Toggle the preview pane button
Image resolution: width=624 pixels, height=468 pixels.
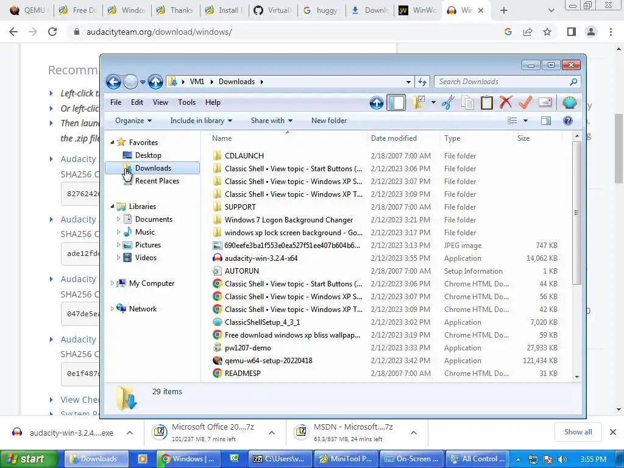546,121
